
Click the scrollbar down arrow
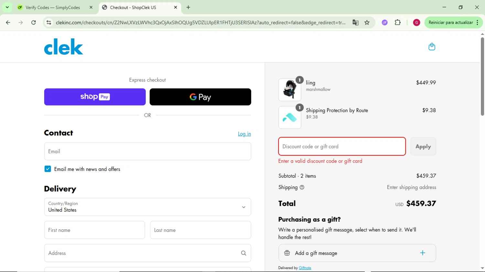(482, 268)
